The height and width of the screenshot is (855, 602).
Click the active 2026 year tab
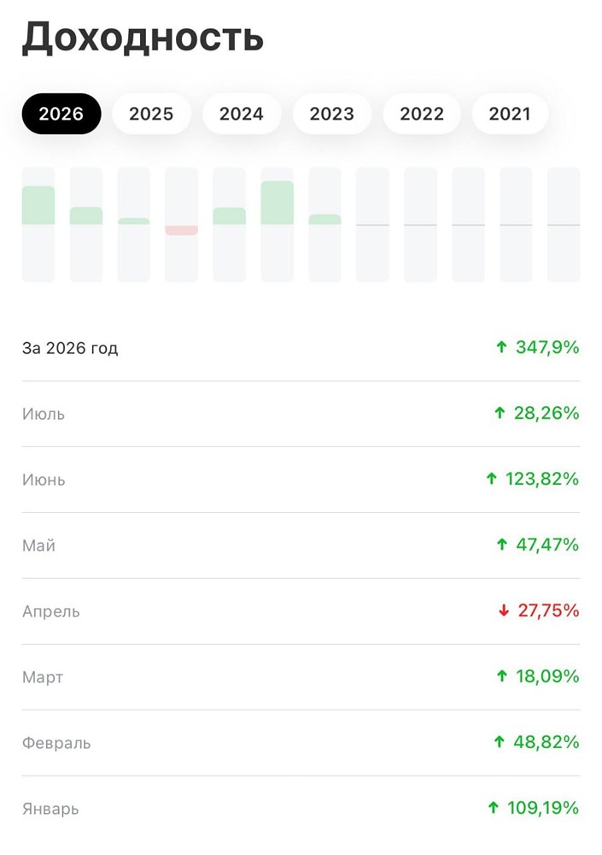coord(61,114)
